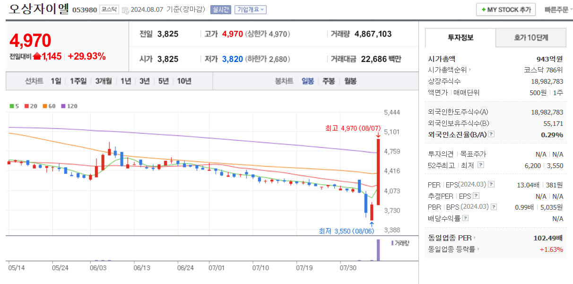Screen dimensions: 573x284
Task: Select the 1년 line chart period
Action: pyautogui.click(x=126, y=81)
